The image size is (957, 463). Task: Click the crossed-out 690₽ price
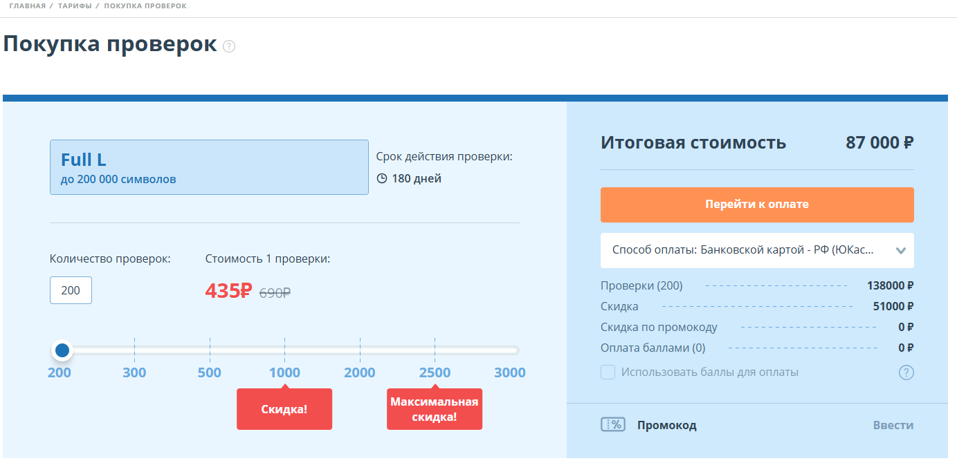pos(275,293)
